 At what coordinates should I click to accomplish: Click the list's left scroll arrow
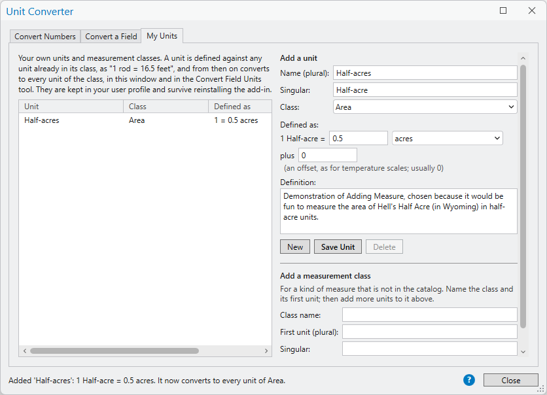point(24,351)
